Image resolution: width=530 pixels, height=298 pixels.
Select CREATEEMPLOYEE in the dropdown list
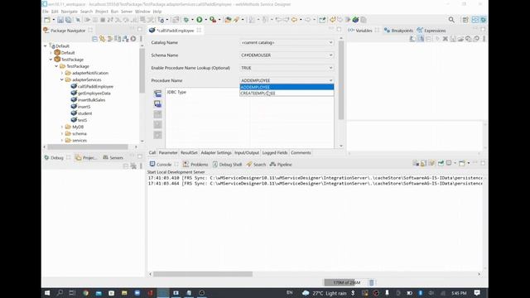coord(287,94)
